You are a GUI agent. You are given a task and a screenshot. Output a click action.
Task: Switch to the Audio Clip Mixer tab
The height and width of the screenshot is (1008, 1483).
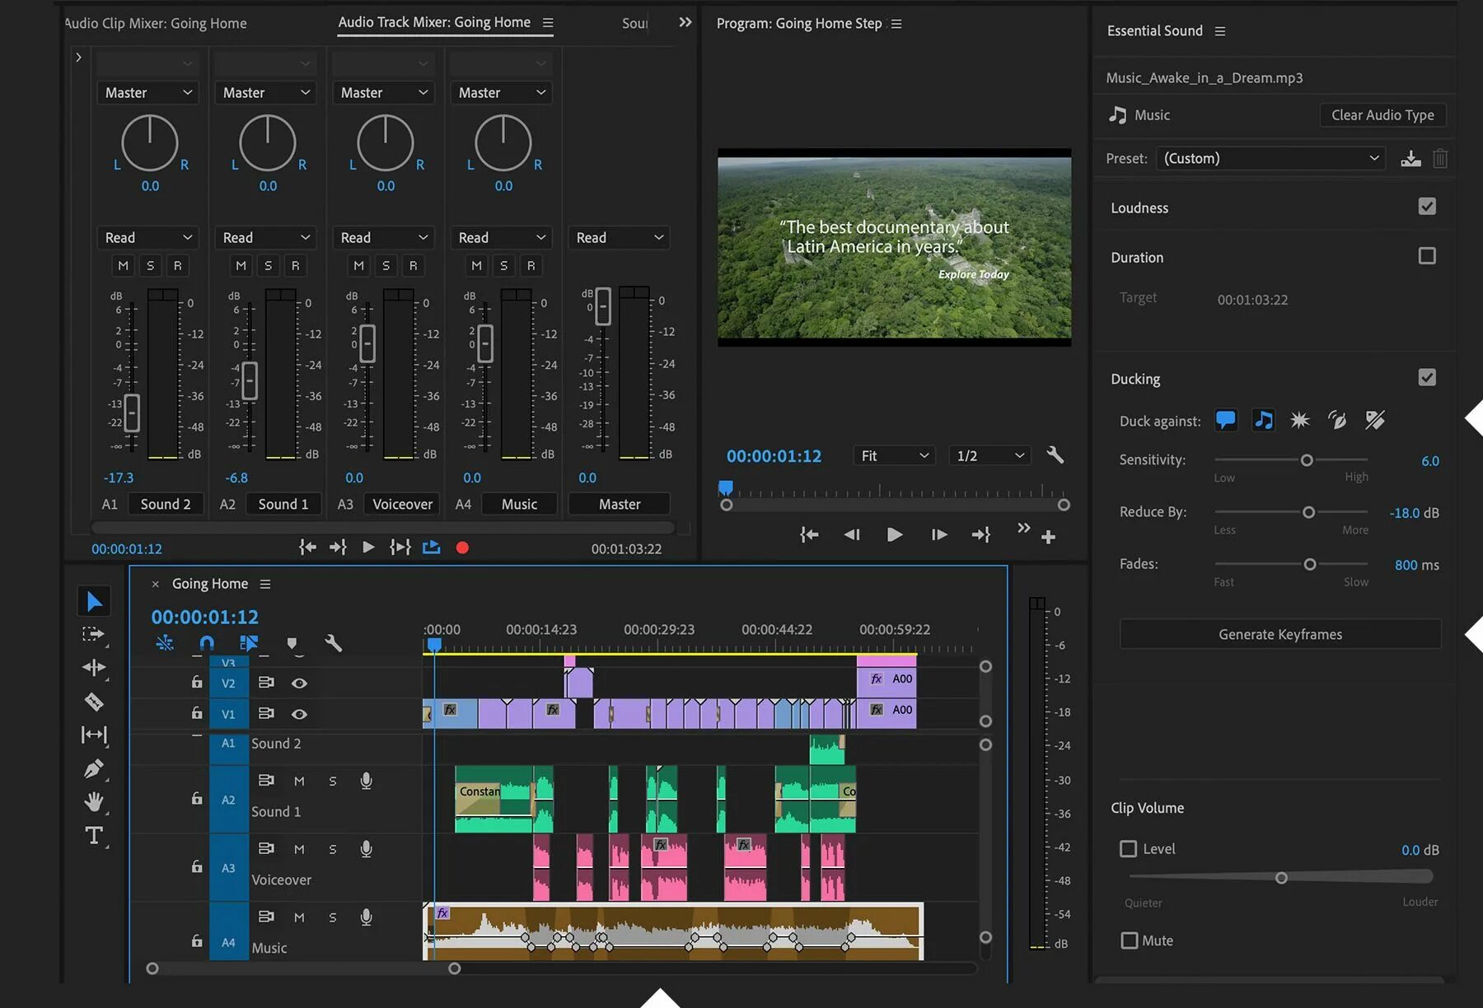tap(157, 23)
